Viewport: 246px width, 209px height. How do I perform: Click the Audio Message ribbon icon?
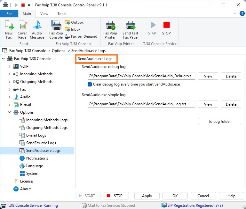(37, 30)
